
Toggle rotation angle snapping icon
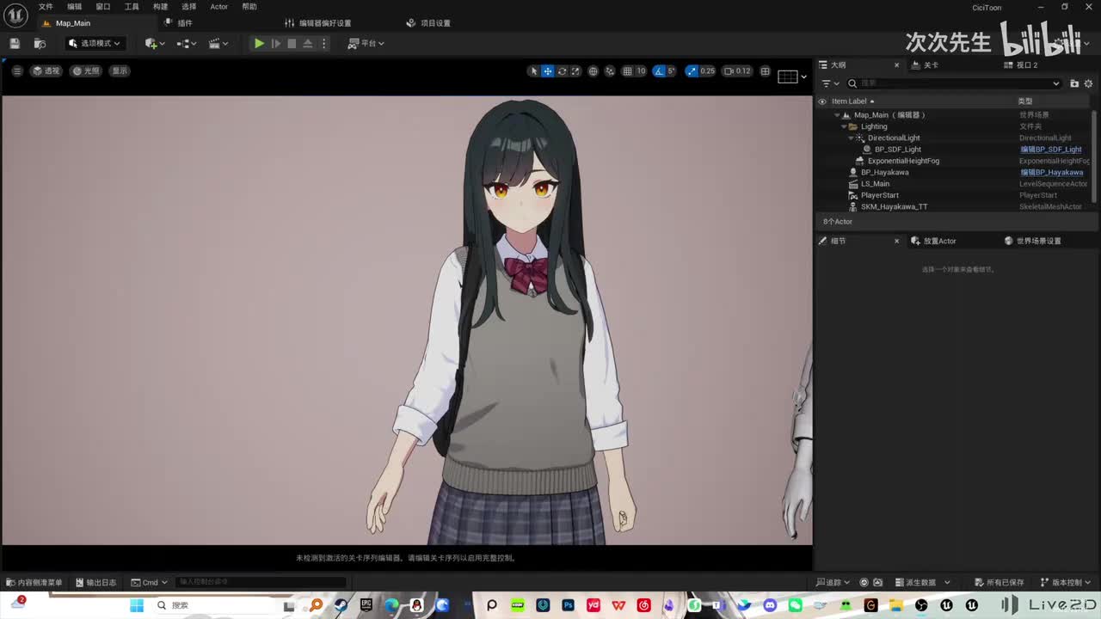coord(659,71)
